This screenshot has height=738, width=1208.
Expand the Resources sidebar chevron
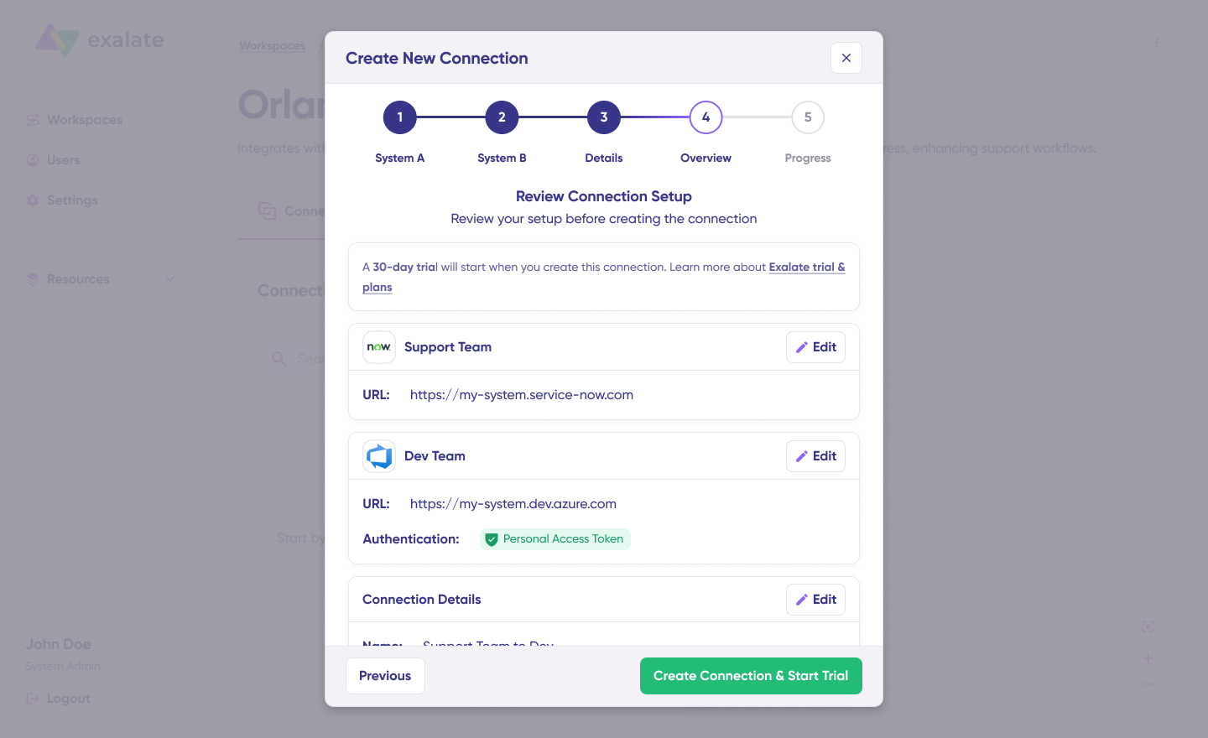click(170, 279)
